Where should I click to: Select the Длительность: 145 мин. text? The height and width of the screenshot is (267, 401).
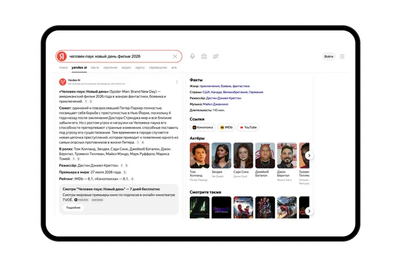coord(208,110)
